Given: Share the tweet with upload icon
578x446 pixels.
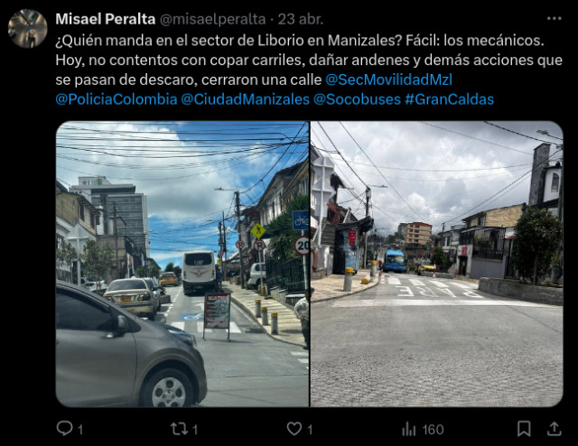Looking at the screenshot, I should click(554, 429).
